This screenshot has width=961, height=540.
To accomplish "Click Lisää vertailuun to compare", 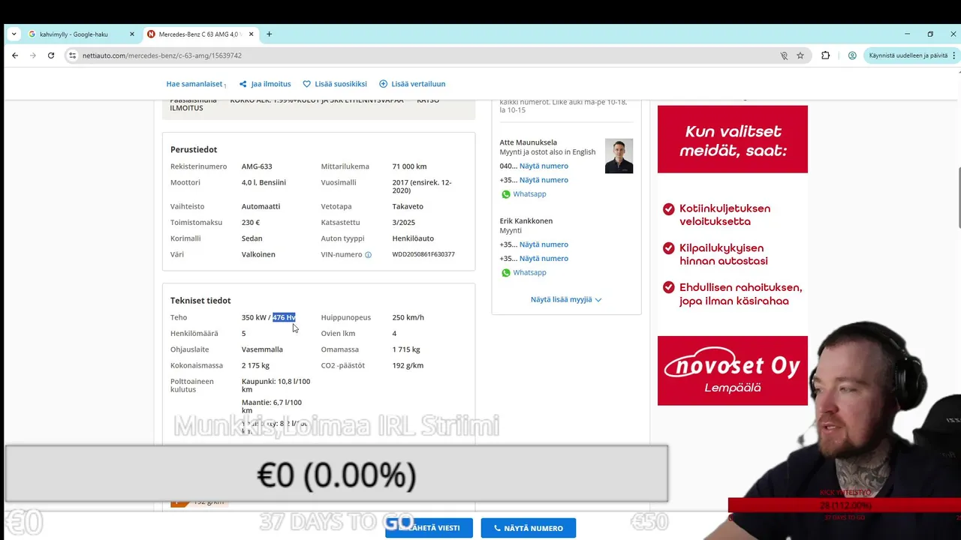I will 412,84.
